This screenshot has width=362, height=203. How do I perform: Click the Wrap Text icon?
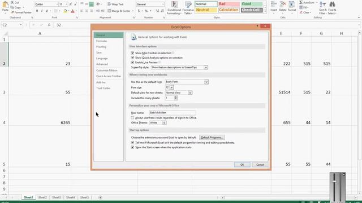[x=109, y=4]
